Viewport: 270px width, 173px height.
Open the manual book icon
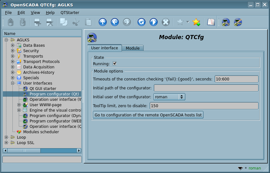pyautogui.click(x=211, y=22)
